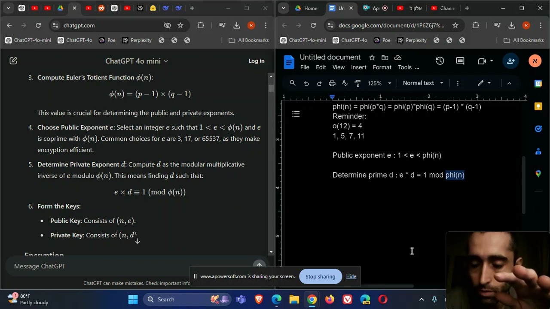Expand the Normal text style dropdown
This screenshot has height=309, width=550.
(x=423, y=83)
